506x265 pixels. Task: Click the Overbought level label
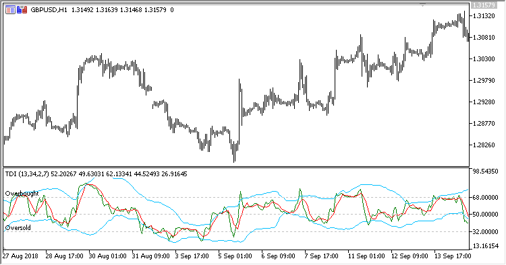point(22,193)
